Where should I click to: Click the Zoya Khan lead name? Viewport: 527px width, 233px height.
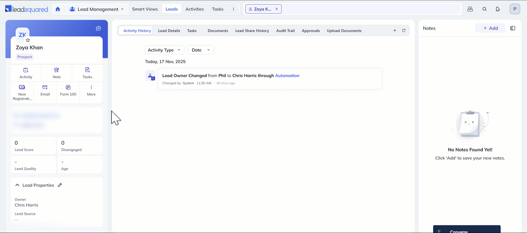(x=29, y=48)
